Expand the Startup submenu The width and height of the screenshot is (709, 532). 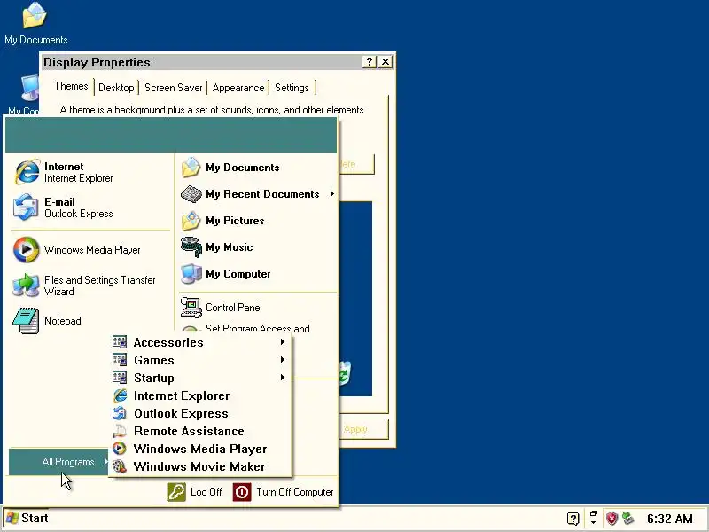[x=200, y=378]
